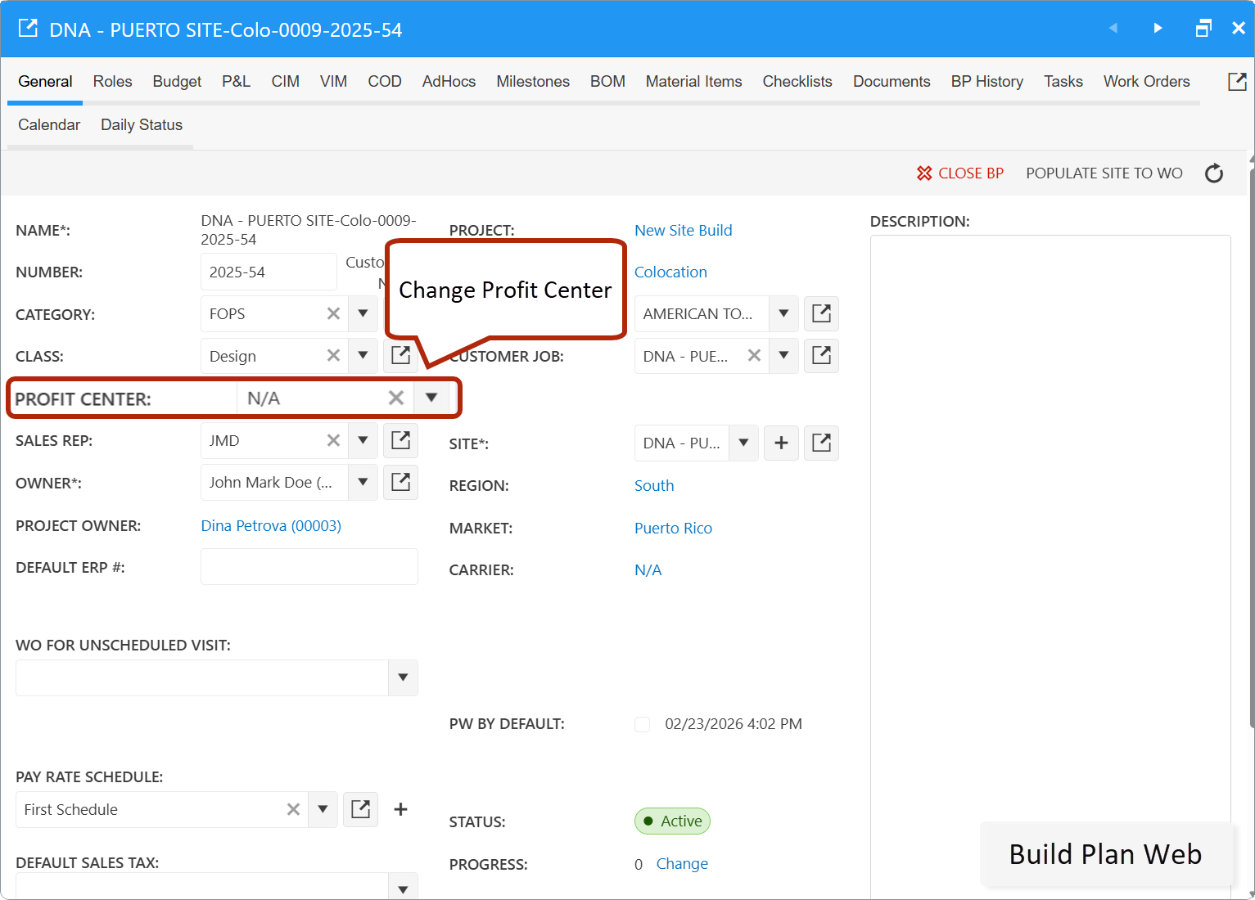
Task: Expand WO For Unscheduled Visit dropdown
Action: [403, 677]
